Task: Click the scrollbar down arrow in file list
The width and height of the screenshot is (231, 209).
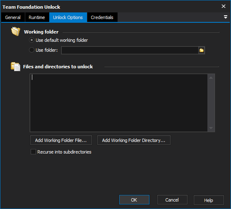Action: (211, 128)
